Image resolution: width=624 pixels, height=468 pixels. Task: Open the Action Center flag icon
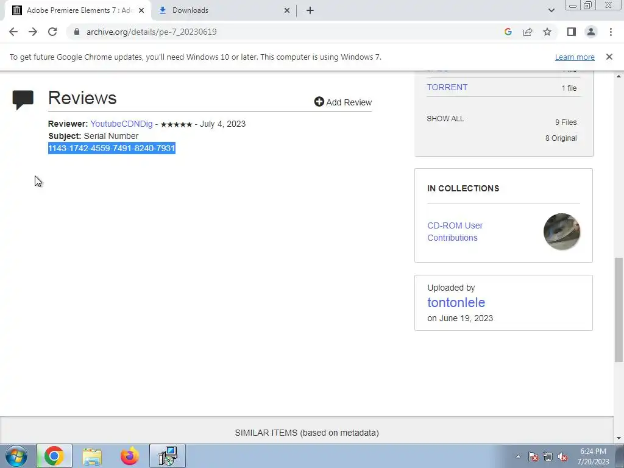[533, 456]
